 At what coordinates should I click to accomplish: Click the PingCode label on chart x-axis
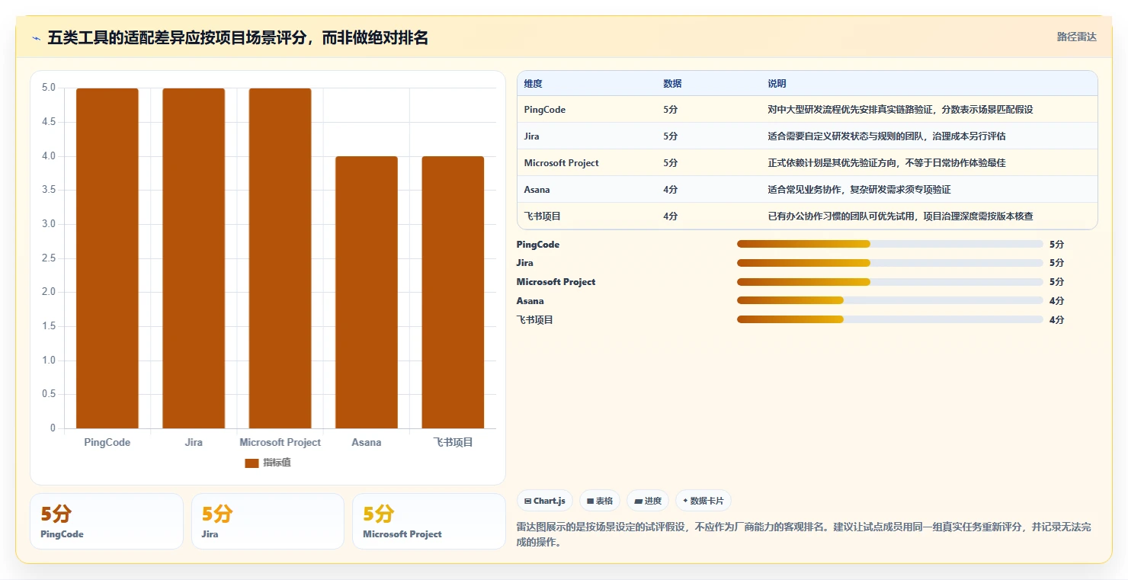point(107,443)
